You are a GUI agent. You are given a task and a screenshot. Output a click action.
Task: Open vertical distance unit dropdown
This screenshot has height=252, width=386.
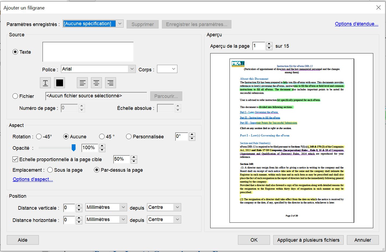pos(106,207)
